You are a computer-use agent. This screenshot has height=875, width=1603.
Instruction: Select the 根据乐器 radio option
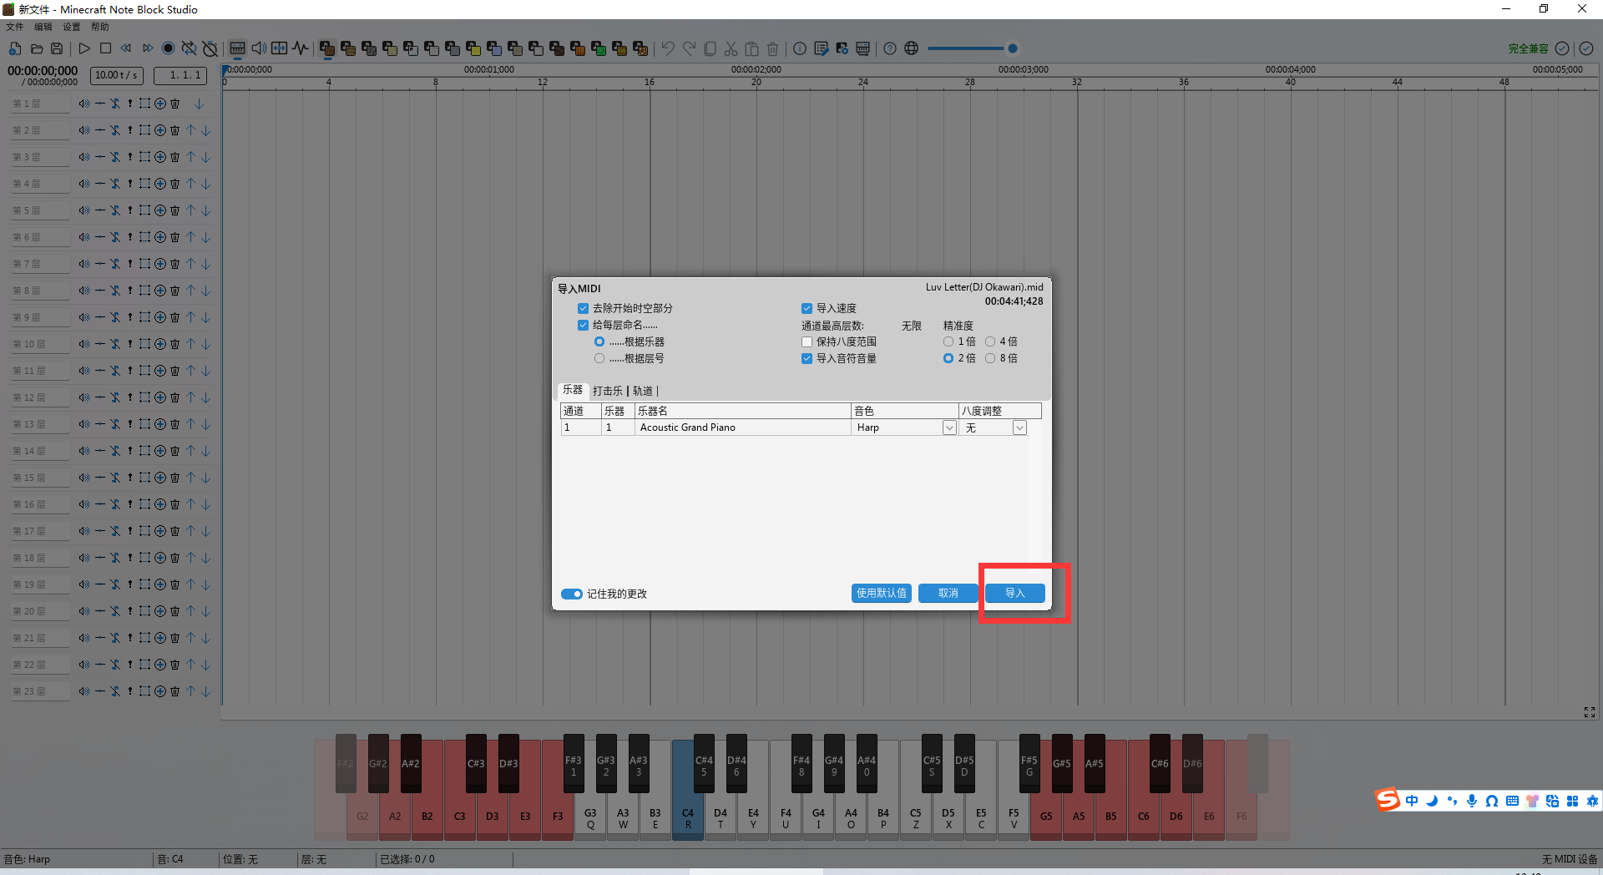(599, 341)
